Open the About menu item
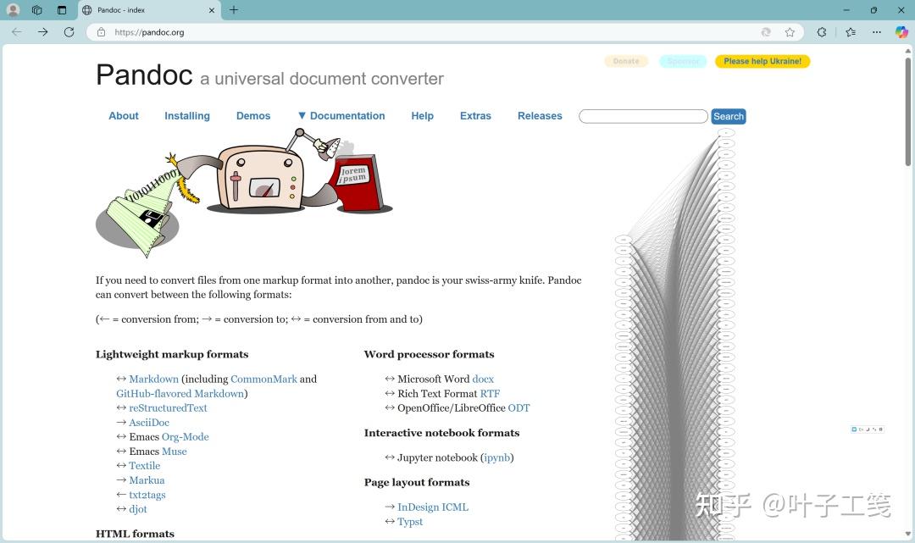 pyautogui.click(x=123, y=115)
